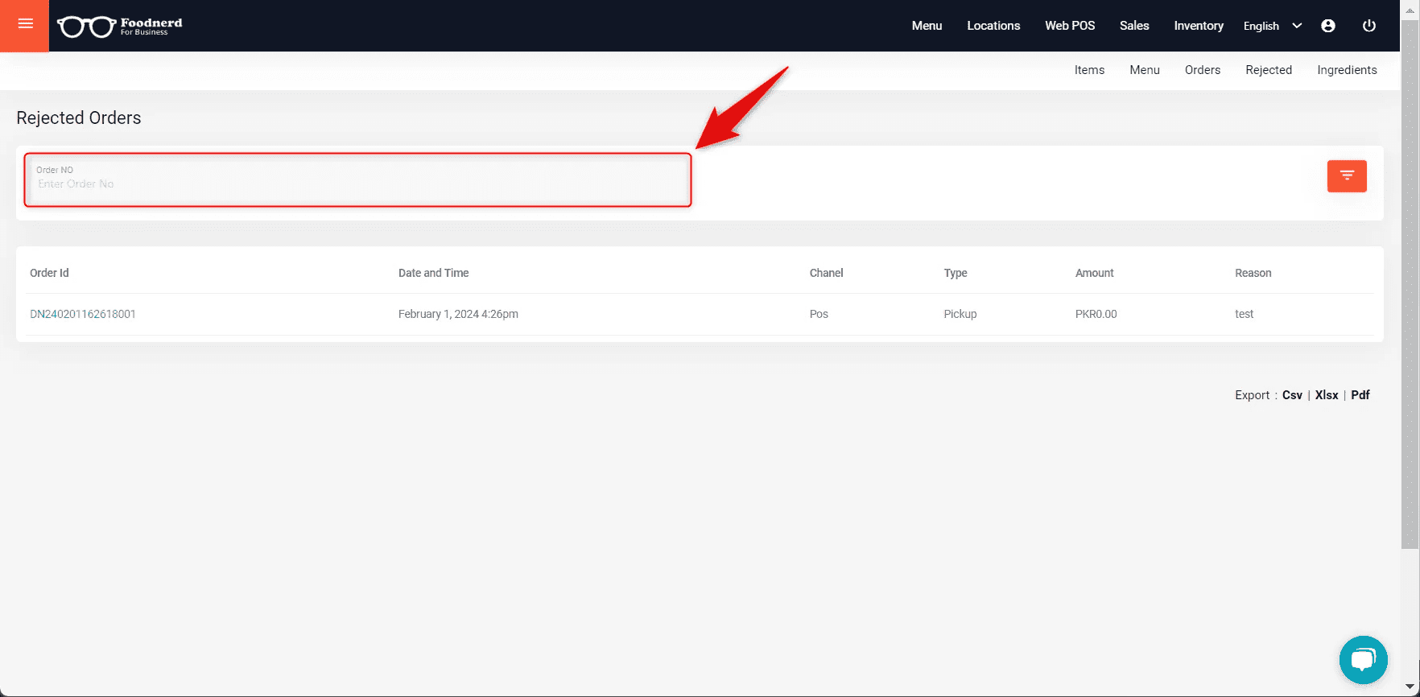Open the Menu top navigation item
1420x697 pixels.
pyautogui.click(x=927, y=26)
